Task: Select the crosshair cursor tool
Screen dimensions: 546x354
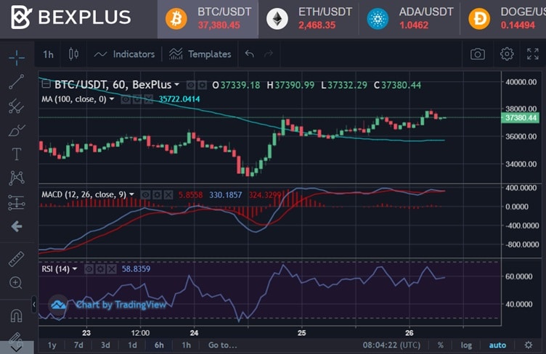Action: point(17,58)
